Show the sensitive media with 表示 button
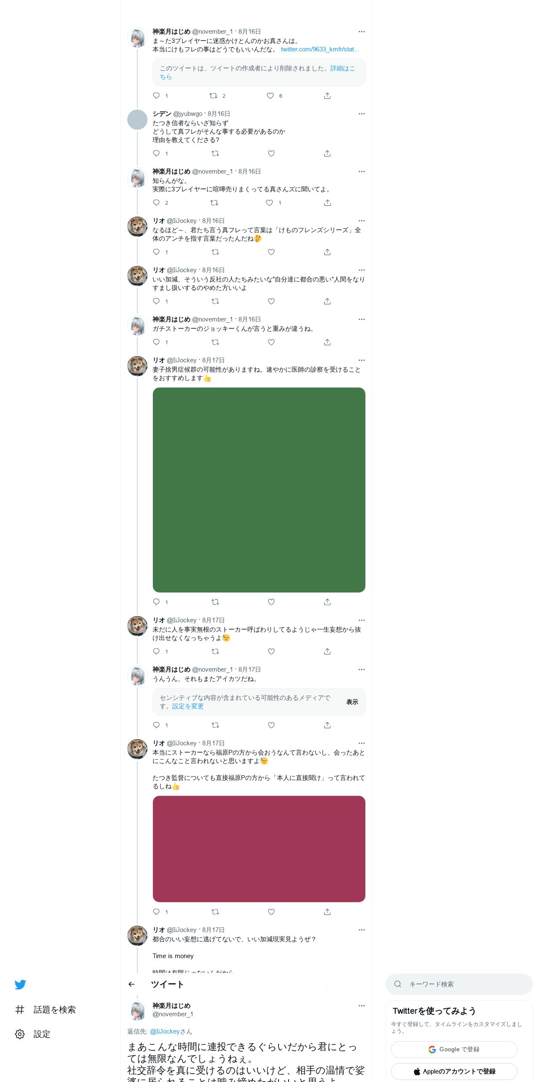Image resolution: width=541 pixels, height=1082 pixels. [x=352, y=702]
